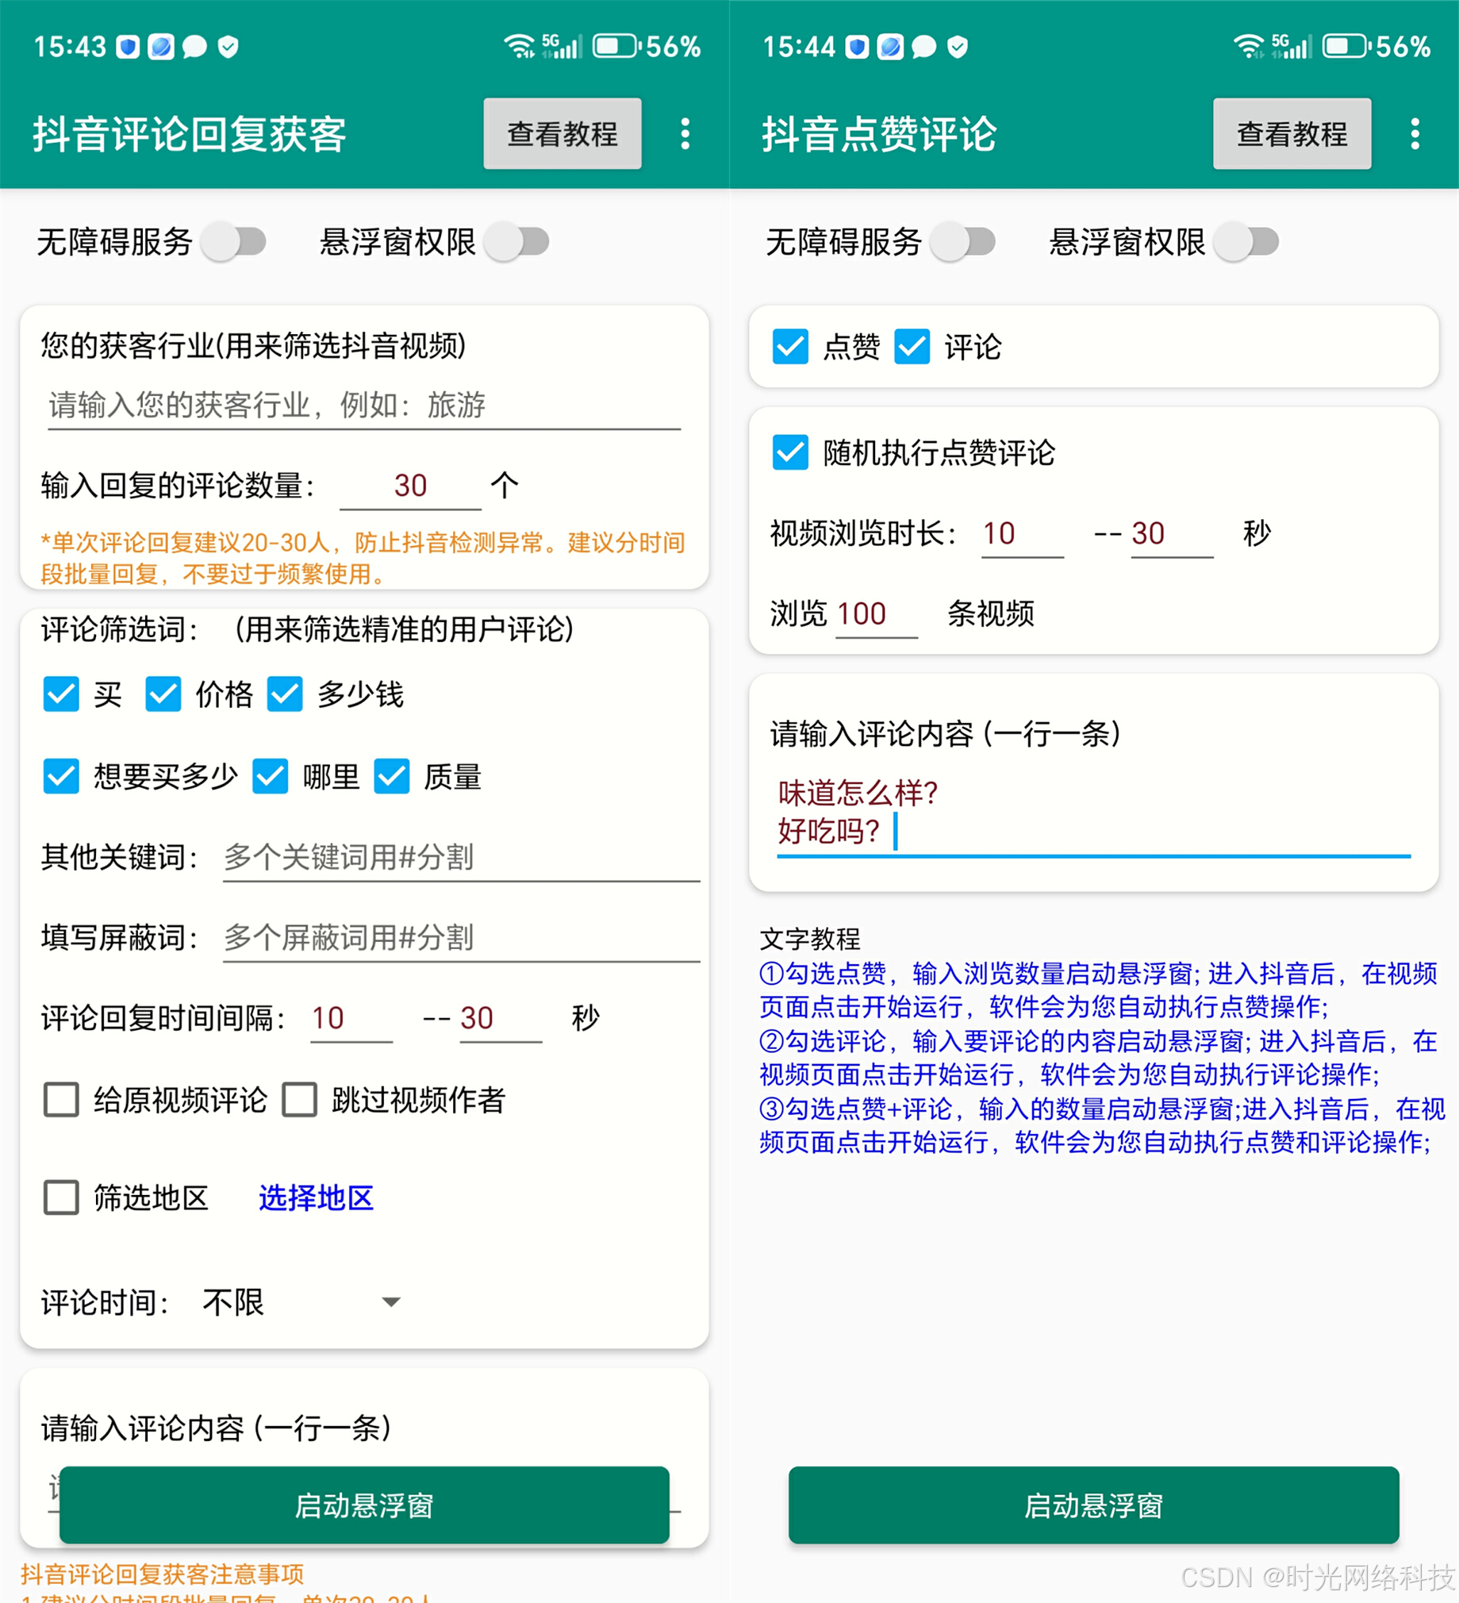Toggle 悬浮窗权限 switch on the left screen
This screenshot has height=1603, width=1459.
[x=516, y=242]
